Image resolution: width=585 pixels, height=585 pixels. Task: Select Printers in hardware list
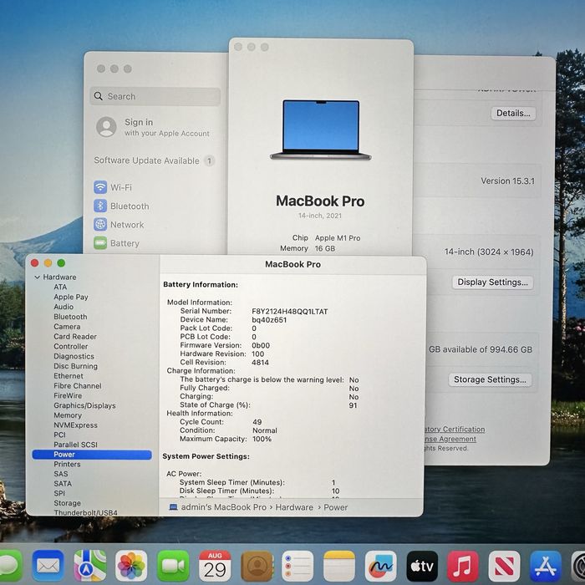(x=67, y=464)
